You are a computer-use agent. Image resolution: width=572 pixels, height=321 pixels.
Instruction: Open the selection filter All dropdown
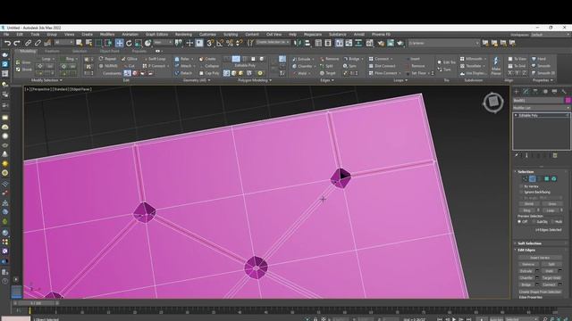(63, 43)
